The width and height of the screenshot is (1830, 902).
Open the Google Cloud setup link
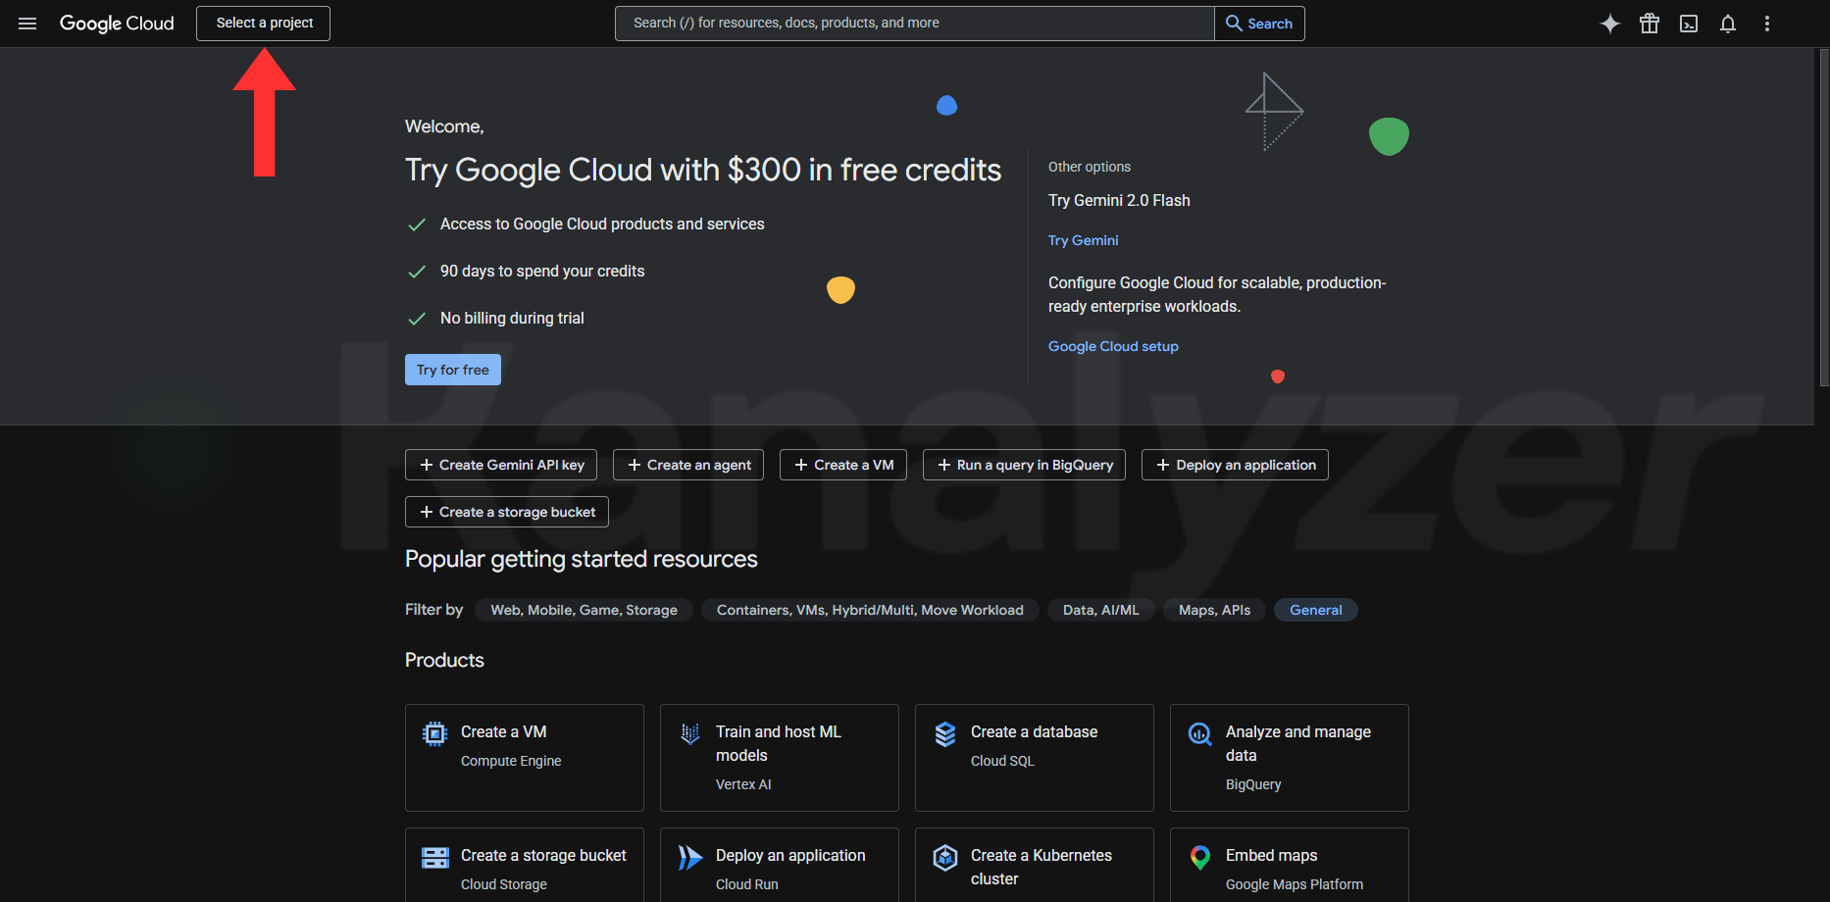tap(1113, 346)
